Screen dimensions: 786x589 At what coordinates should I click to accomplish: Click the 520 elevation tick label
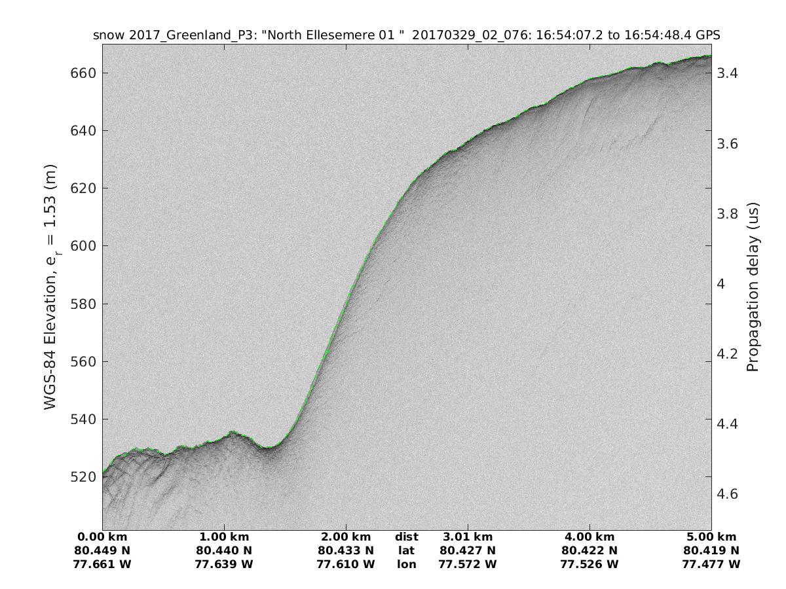83,477
